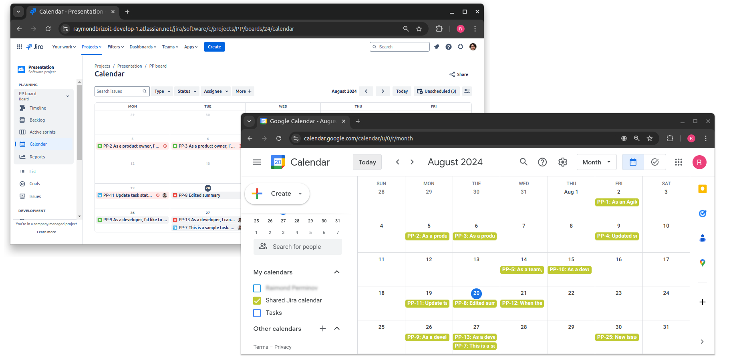Click Jira sidebar vertical scrollbar
This screenshot has width=737, height=360.
pos(79,122)
